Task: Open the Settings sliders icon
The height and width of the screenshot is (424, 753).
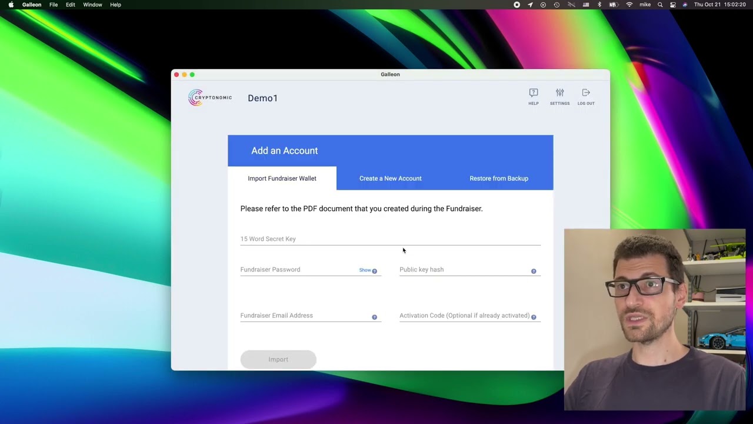Action: click(559, 92)
